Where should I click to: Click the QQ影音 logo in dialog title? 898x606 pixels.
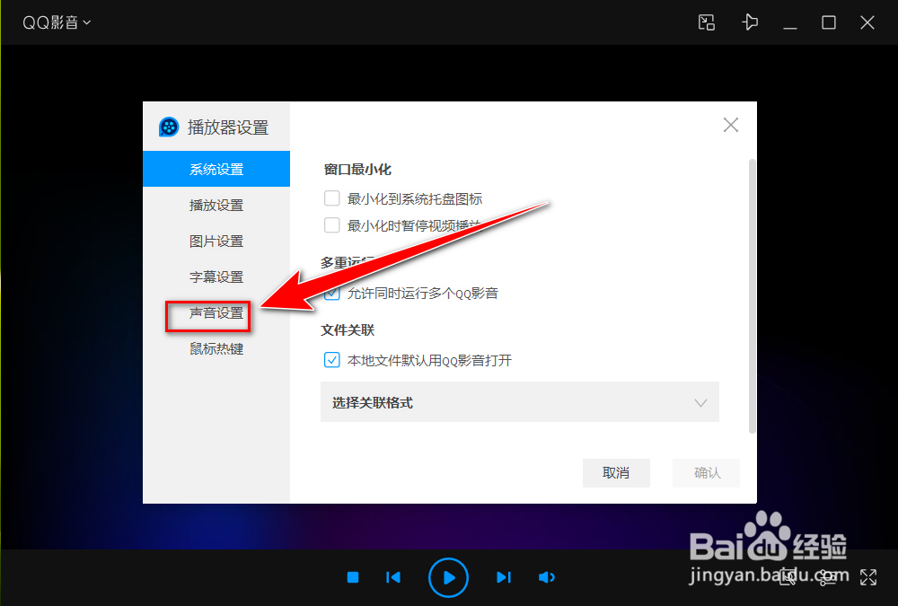169,127
